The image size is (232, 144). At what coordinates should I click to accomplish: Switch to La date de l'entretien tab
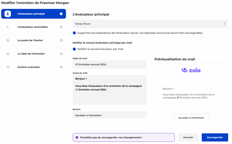tap(34, 54)
